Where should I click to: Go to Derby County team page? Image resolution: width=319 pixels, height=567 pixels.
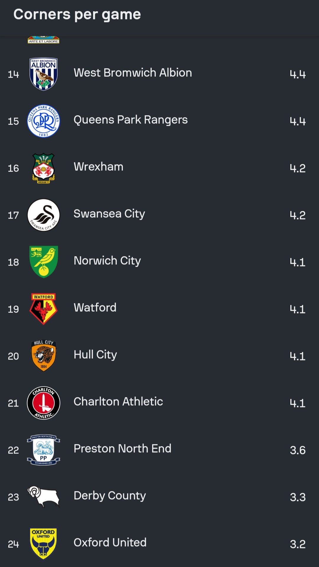click(110, 495)
